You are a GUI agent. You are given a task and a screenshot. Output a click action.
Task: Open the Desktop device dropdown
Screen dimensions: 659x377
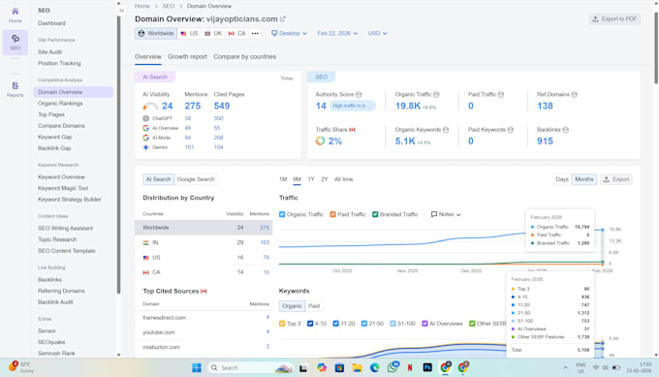[x=289, y=33]
